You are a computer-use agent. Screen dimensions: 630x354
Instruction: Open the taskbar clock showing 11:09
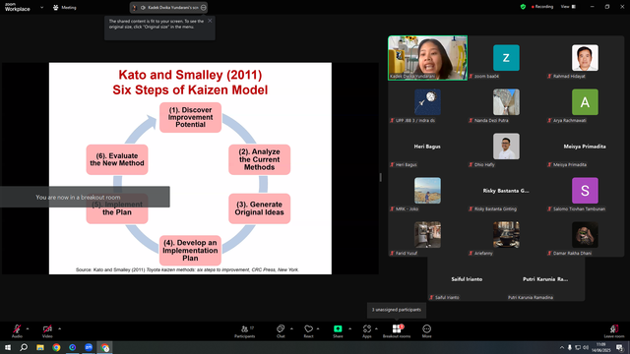pos(601,347)
